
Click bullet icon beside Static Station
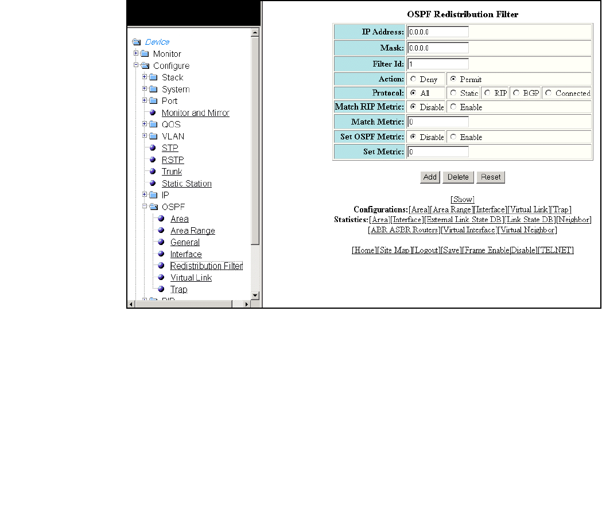[x=153, y=183]
